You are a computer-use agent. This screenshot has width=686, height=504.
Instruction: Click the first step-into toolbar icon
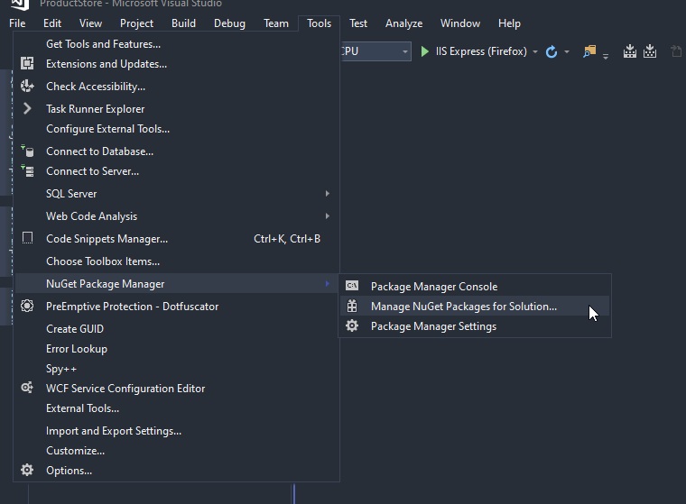coord(629,51)
